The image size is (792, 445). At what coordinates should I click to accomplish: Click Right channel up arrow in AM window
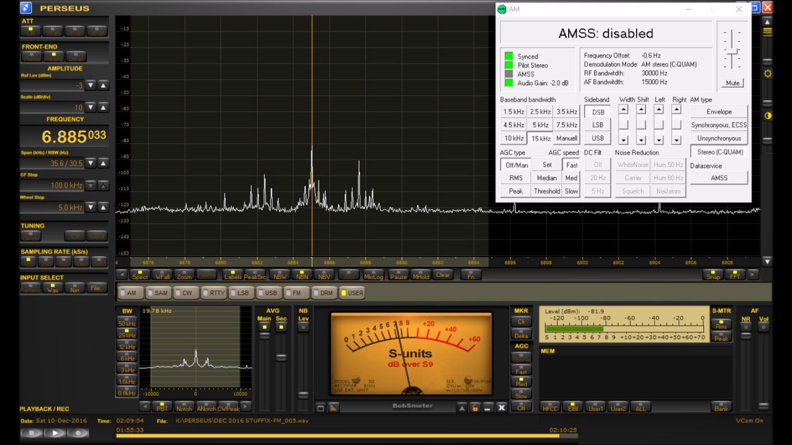pyautogui.click(x=676, y=110)
